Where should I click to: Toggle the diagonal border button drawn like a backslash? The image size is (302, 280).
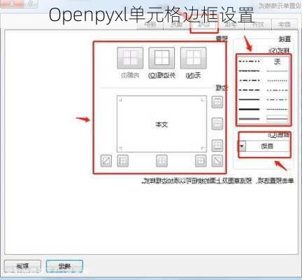217,161
